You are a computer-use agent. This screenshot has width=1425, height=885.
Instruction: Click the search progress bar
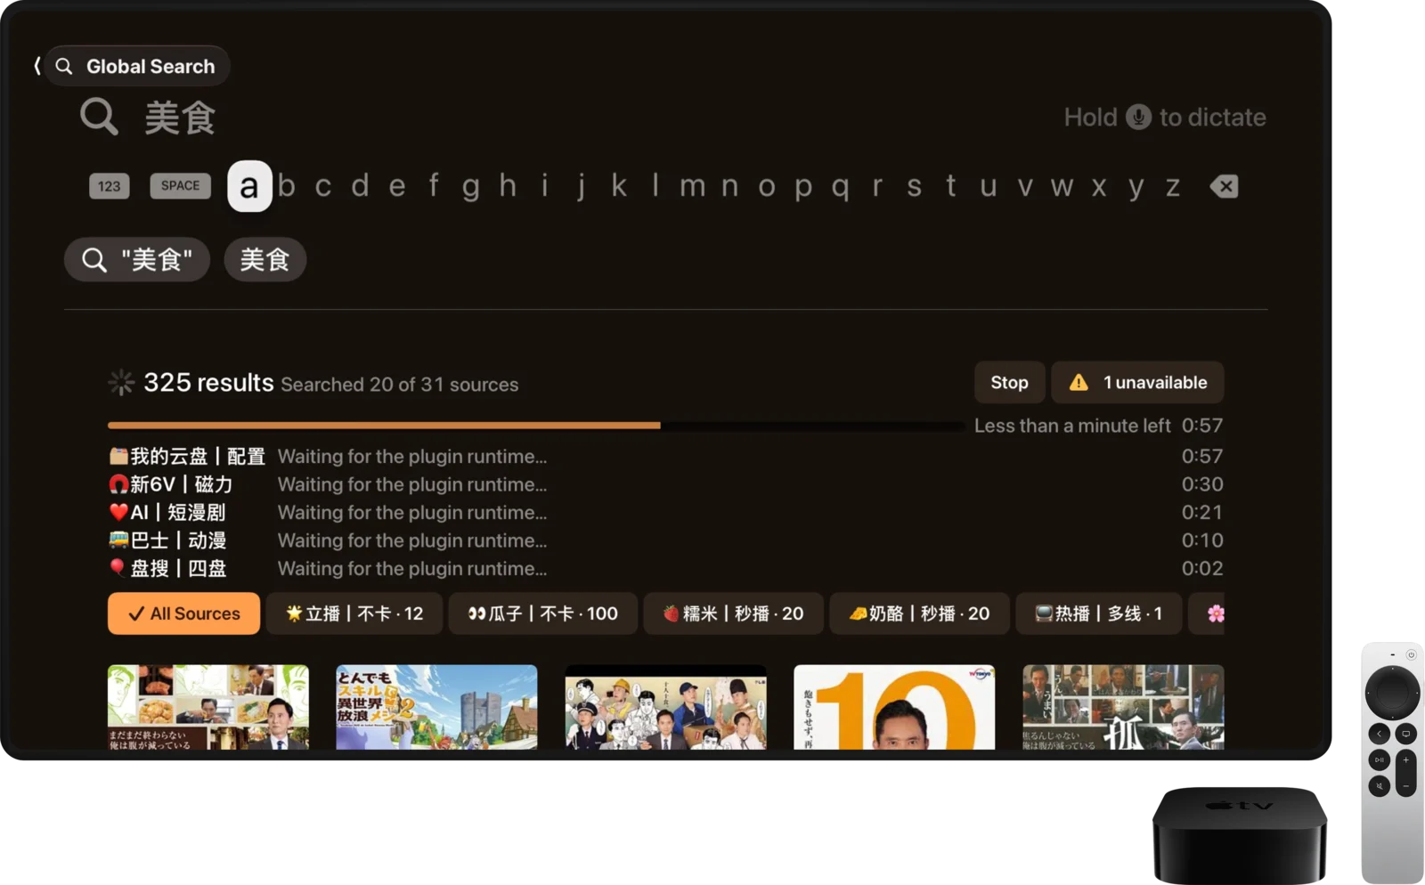536,426
